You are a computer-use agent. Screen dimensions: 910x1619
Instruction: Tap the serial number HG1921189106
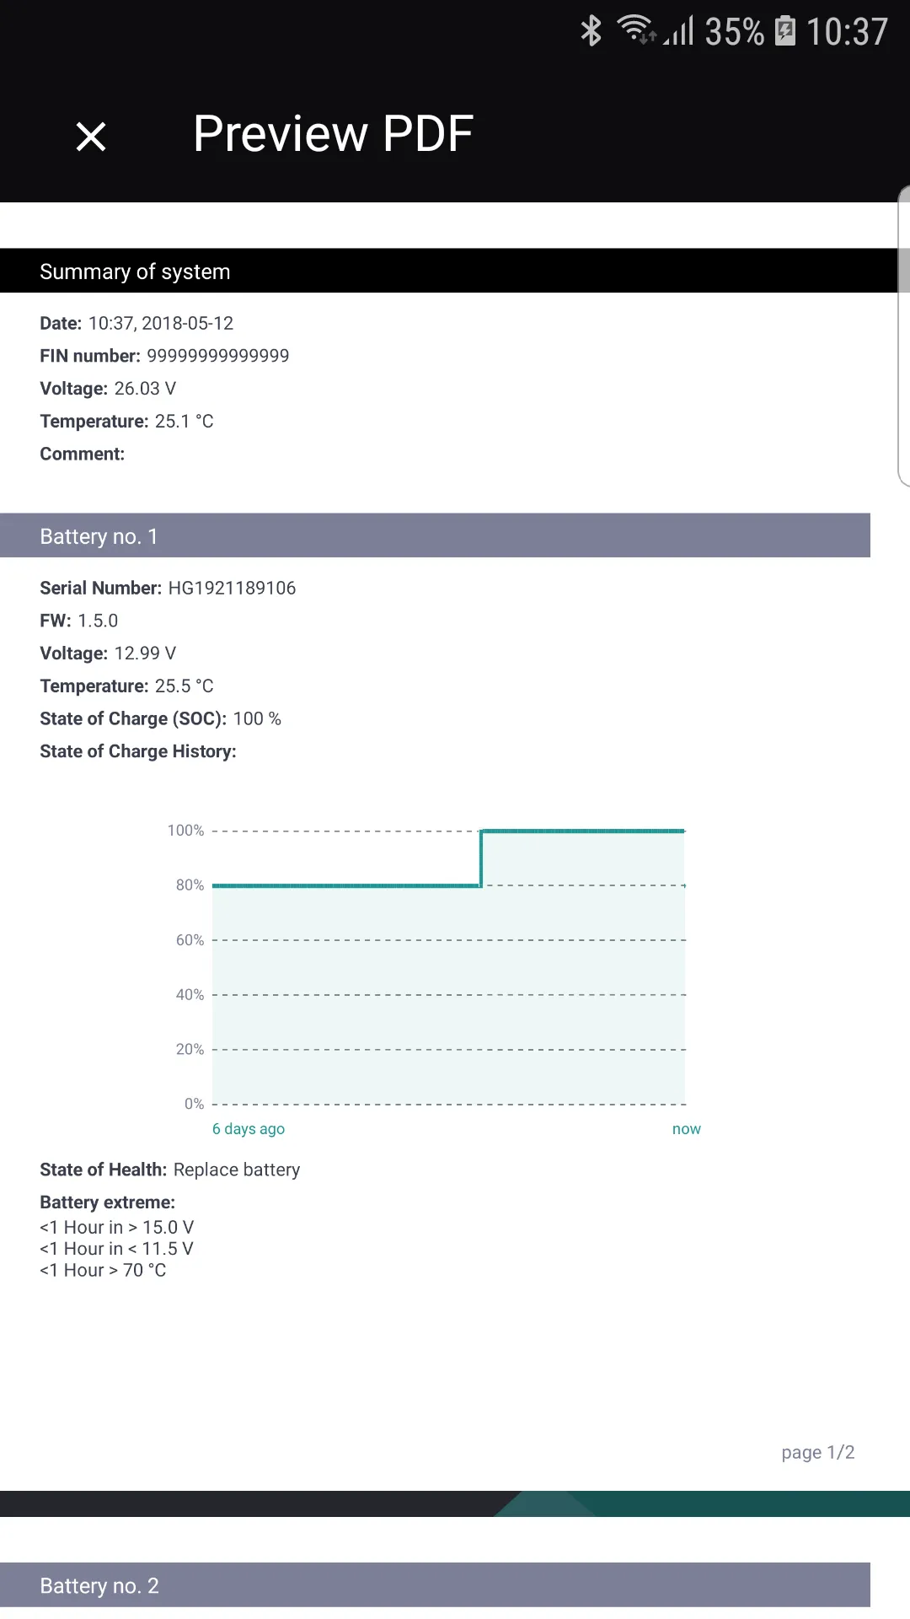(232, 588)
